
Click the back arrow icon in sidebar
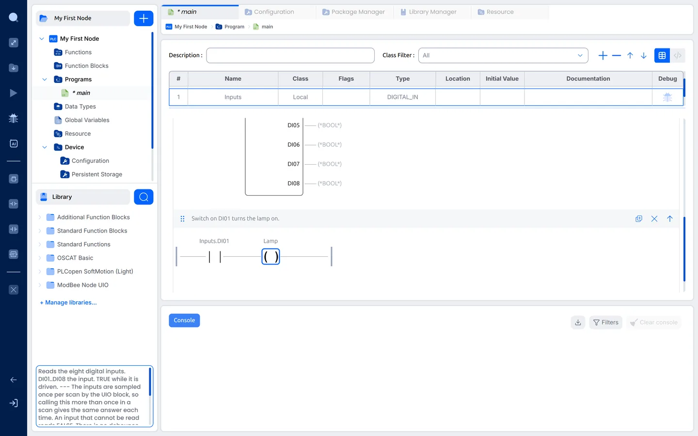coord(14,380)
